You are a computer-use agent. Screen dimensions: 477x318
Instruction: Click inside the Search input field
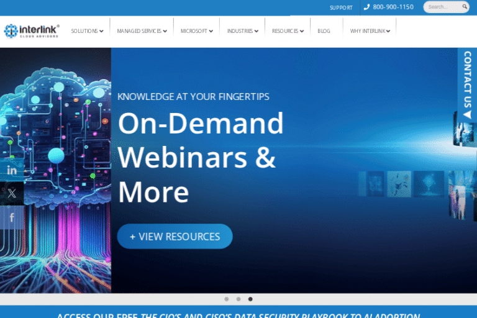click(441, 7)
